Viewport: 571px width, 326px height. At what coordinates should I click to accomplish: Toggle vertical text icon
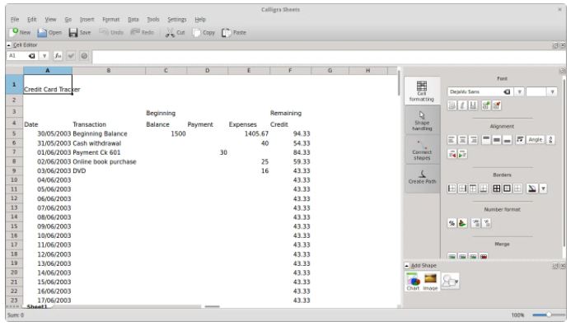click(550, 140)
